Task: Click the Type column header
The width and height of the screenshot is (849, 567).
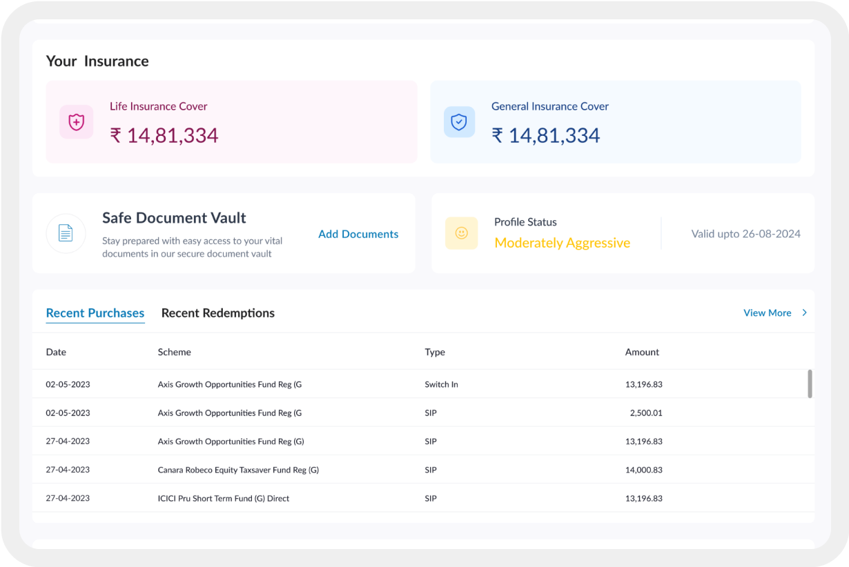Action: [x=435, y=352]
